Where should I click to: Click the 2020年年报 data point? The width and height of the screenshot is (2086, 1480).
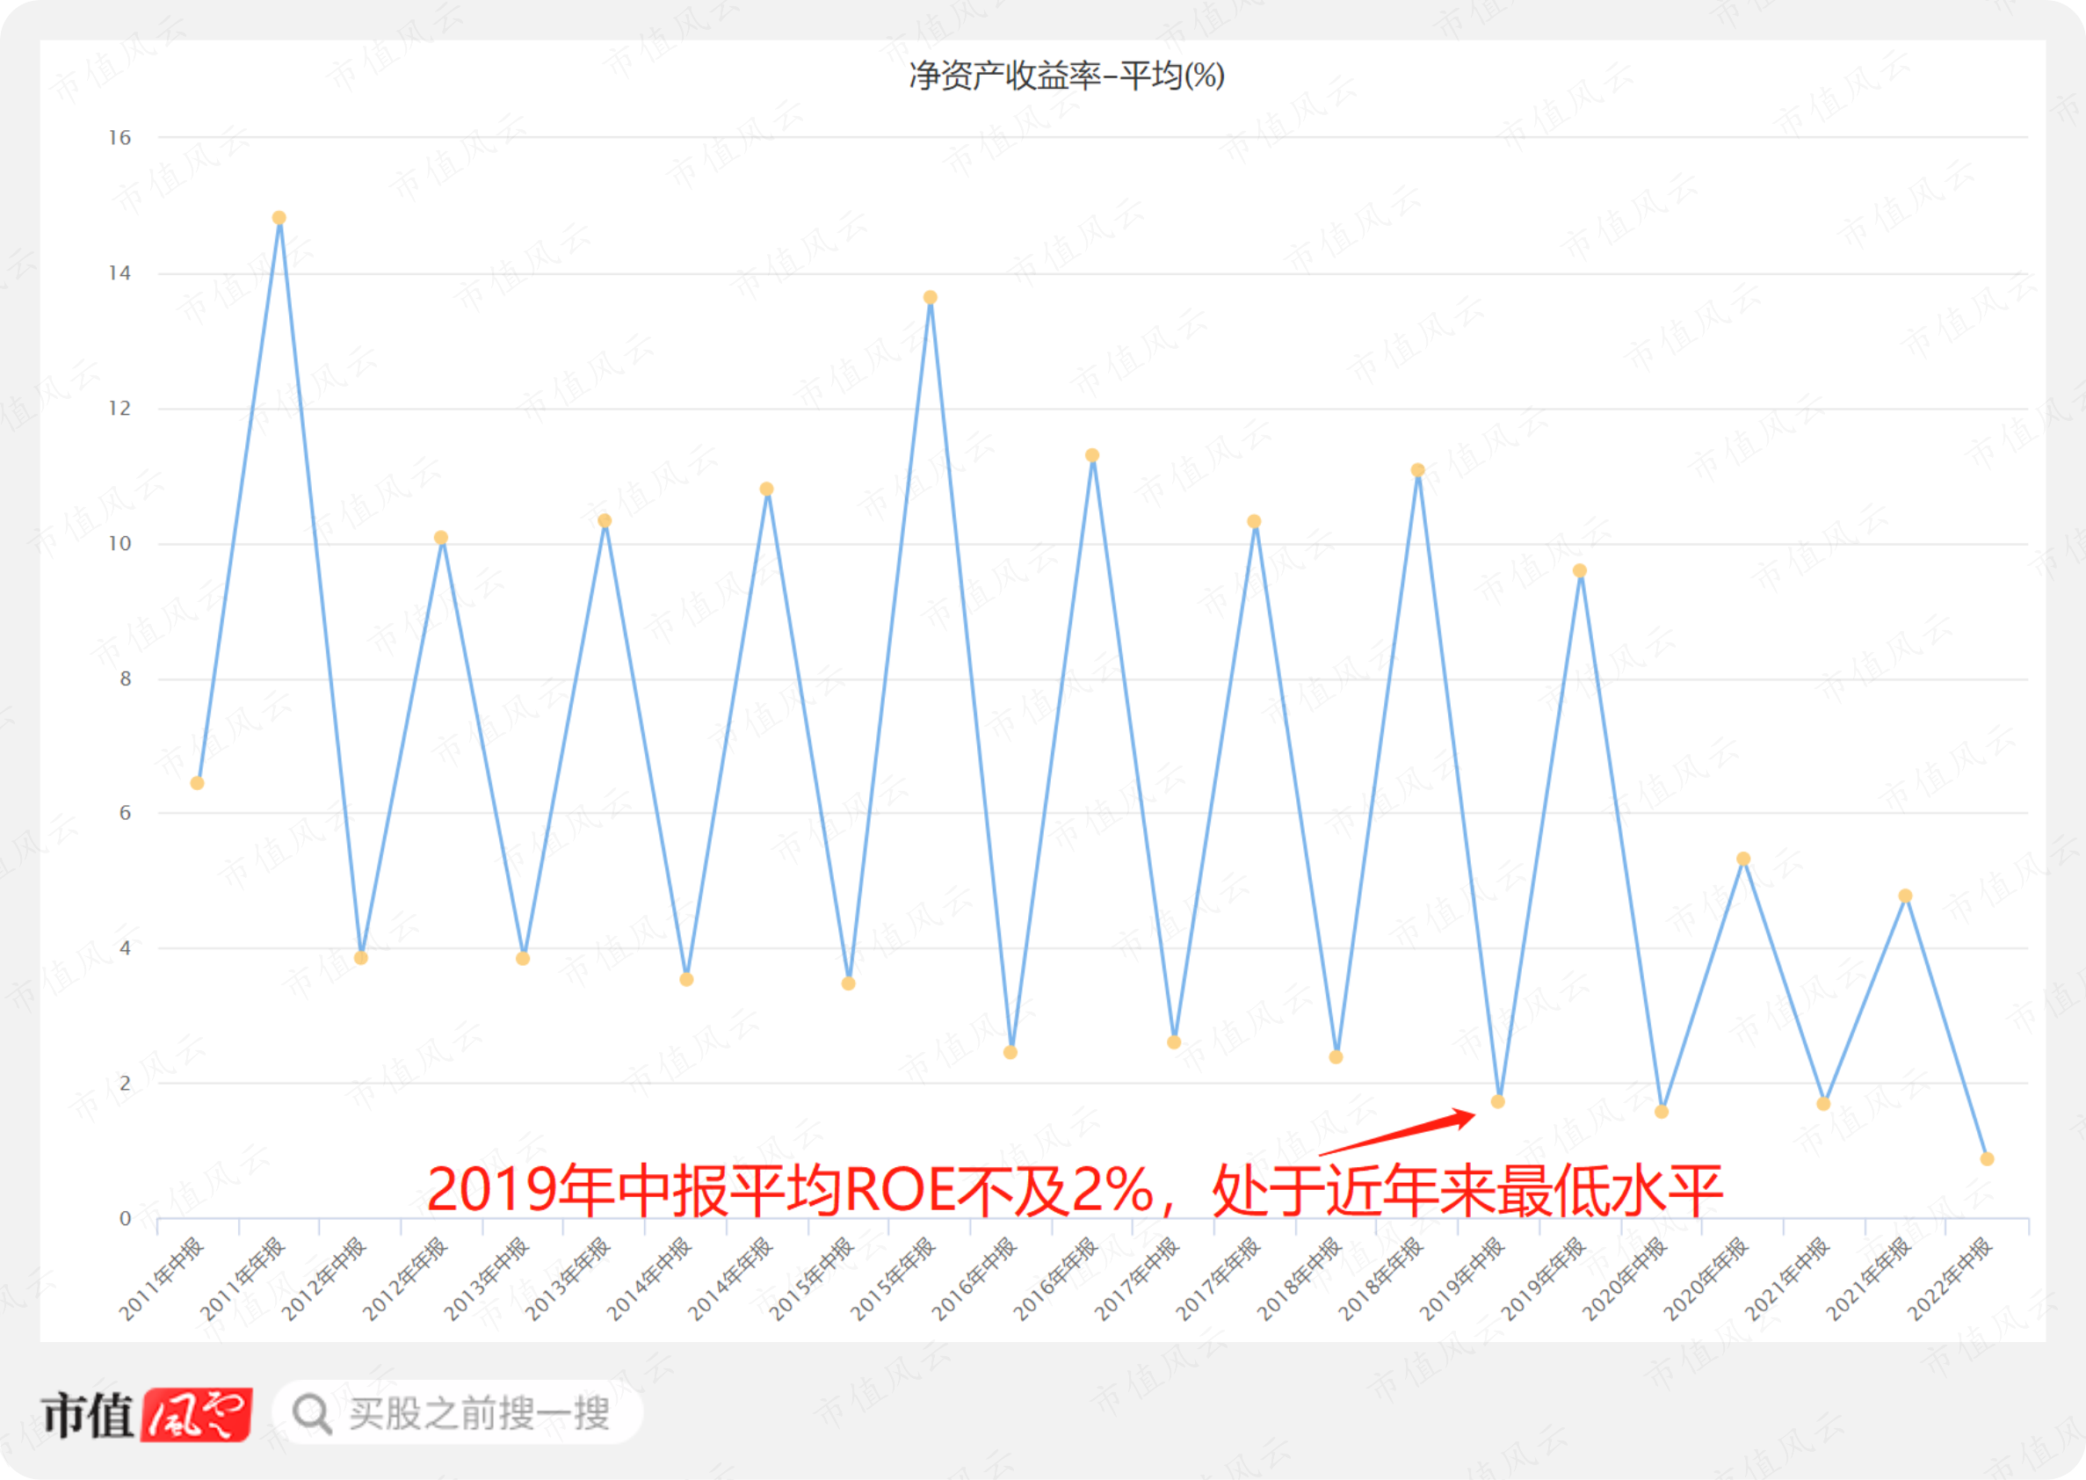pos(1742,859)
